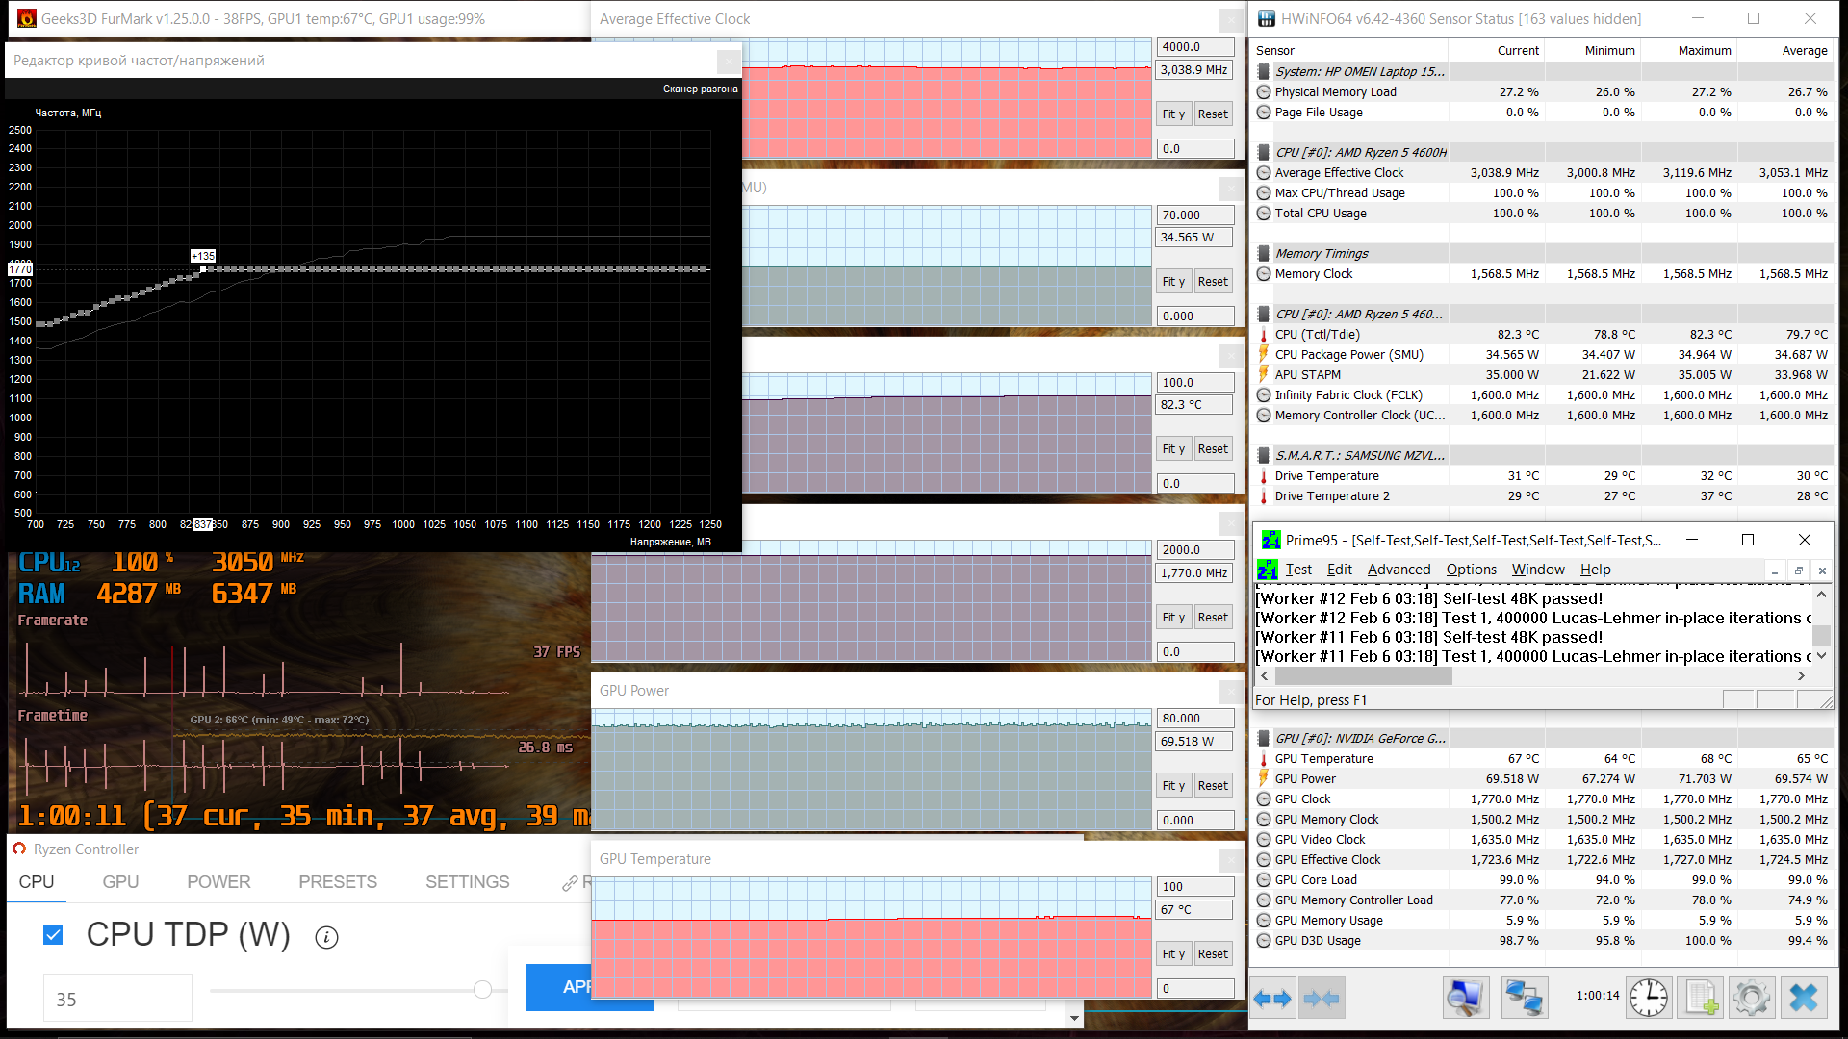This screenshot has height=1039, width=1848.
Task: Click Fit y on Average Effective Clock graph
Action: point(1173,114)
